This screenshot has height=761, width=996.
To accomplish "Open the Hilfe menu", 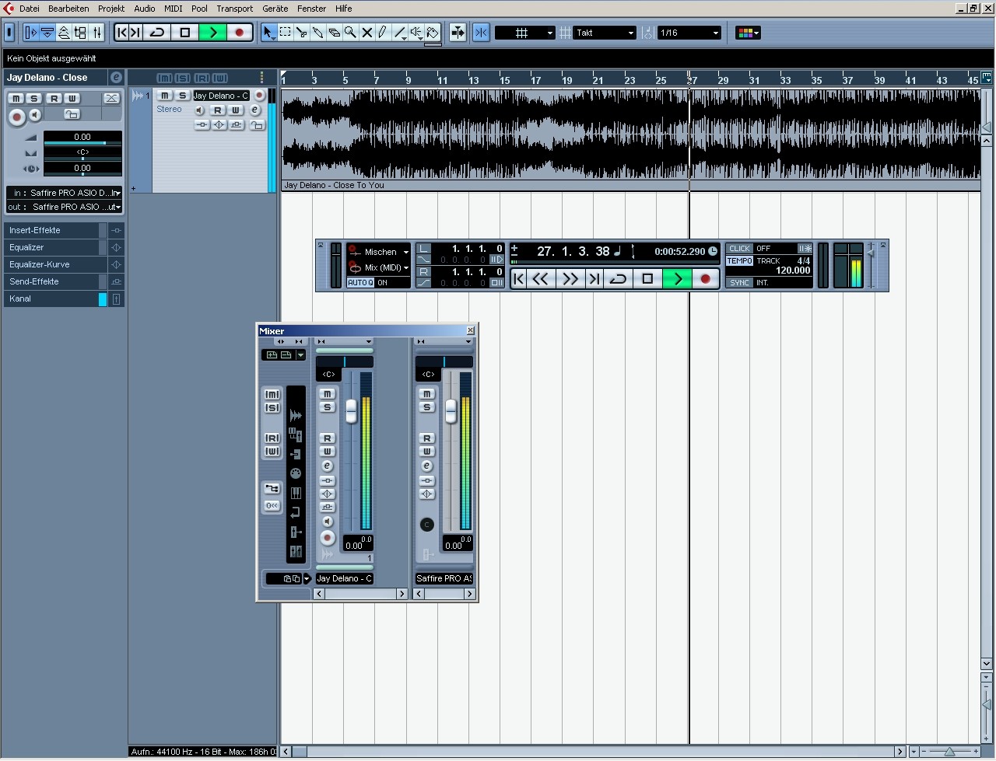I will click(x=343, y=9).
